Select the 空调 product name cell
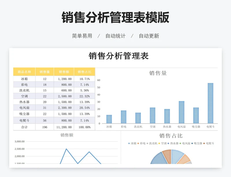Viewport: 231px width, 177px height. [x=24, y=96]
